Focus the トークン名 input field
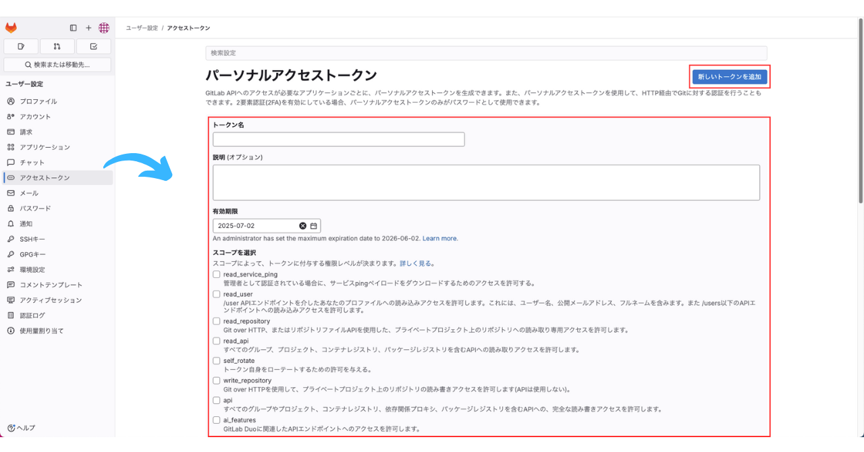 click(x=339, y=140)
